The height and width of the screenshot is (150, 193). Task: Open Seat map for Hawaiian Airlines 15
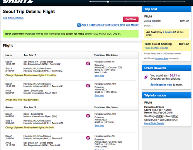[x=99, y=76]
